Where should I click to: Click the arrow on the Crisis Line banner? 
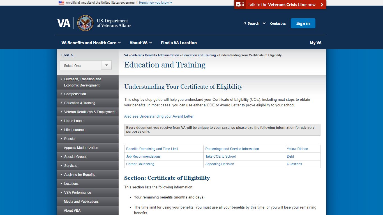click(x=322, y=4)
